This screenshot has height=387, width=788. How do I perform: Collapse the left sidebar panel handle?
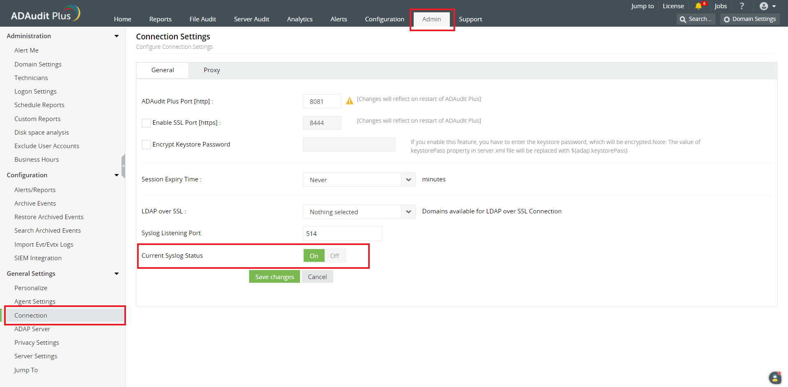[123, 166]
